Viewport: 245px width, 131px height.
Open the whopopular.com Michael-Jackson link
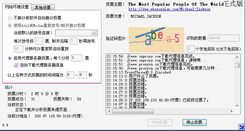click(170, 9)
